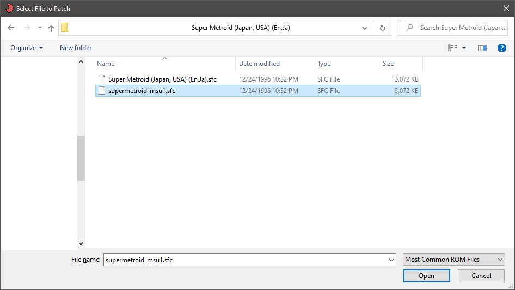Expand the address bar history dropdown
This screenshot has width=515, height=290.
pyautogui.click(x=365, y=28)
